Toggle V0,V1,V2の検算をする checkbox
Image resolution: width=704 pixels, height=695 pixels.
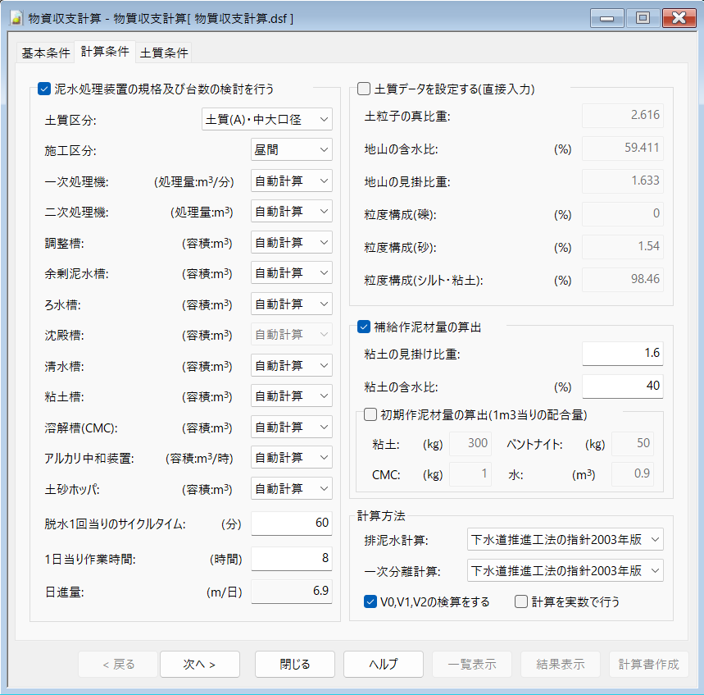tap(370, 601)
